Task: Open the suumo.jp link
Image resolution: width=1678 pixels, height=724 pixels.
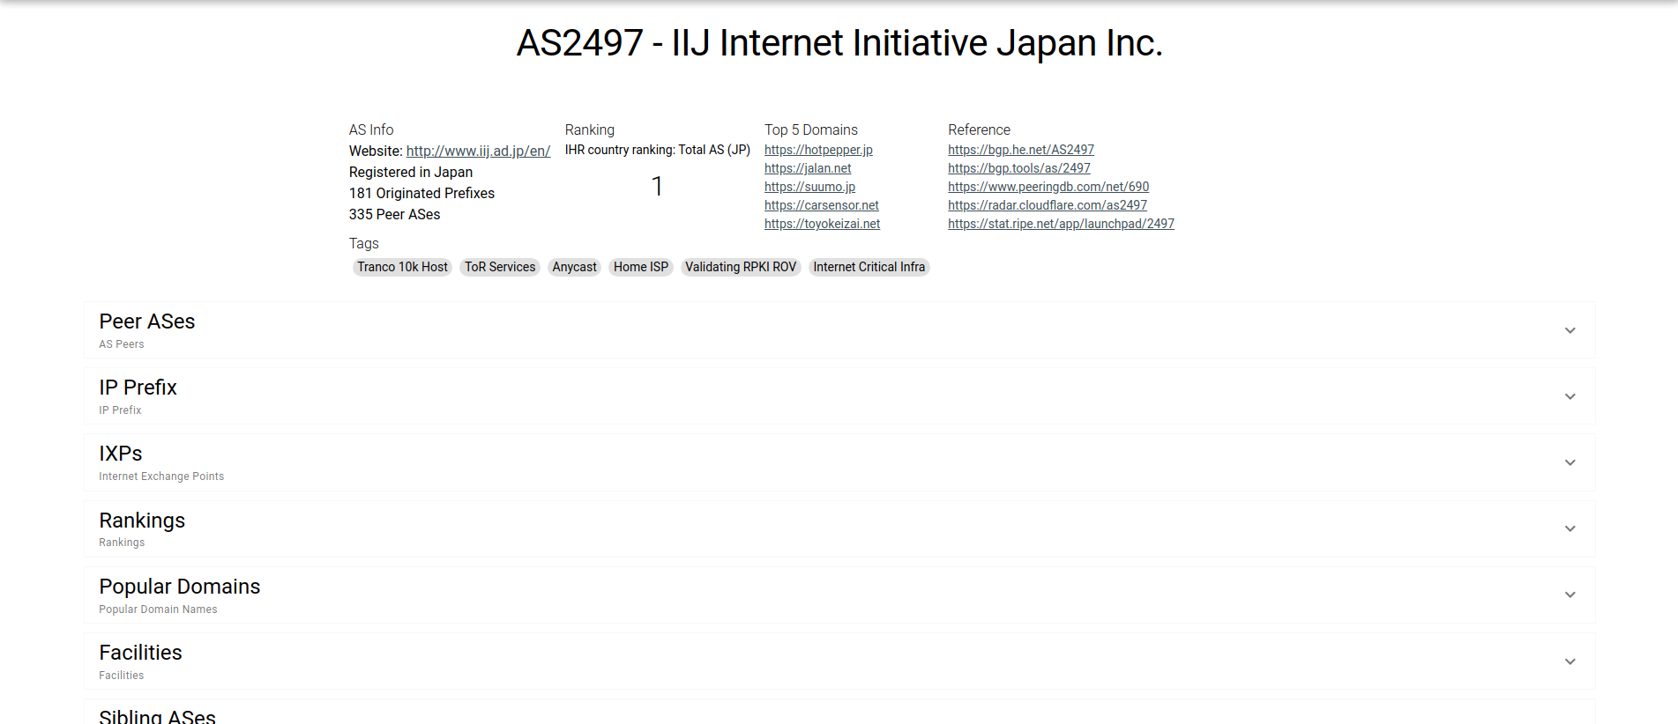Action: [809, 187]
